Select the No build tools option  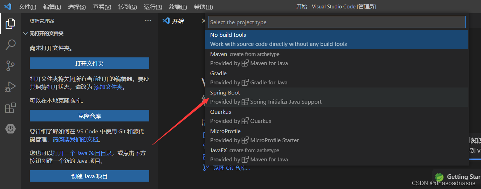(337, 39)
